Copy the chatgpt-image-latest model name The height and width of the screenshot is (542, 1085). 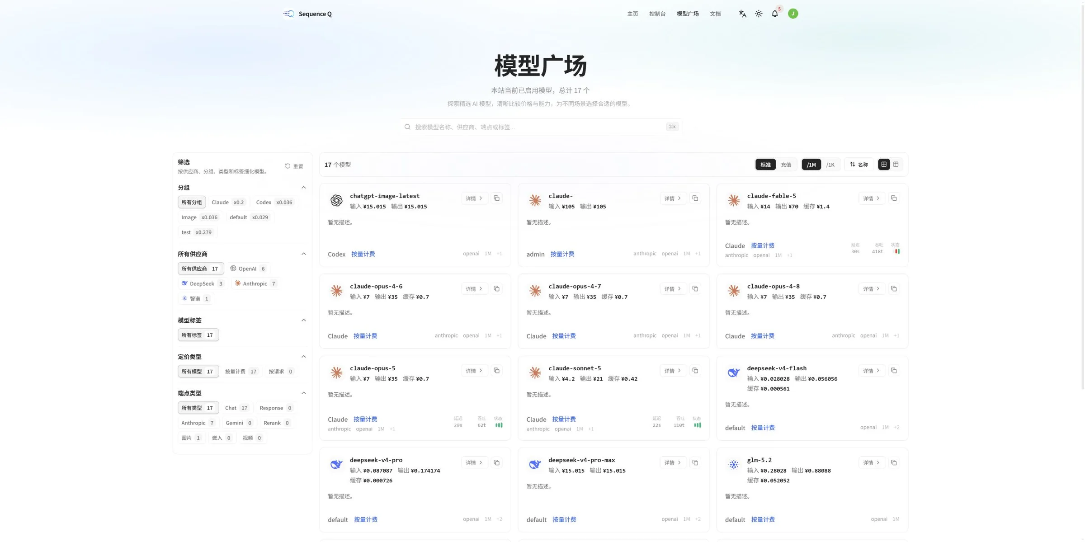496,198
